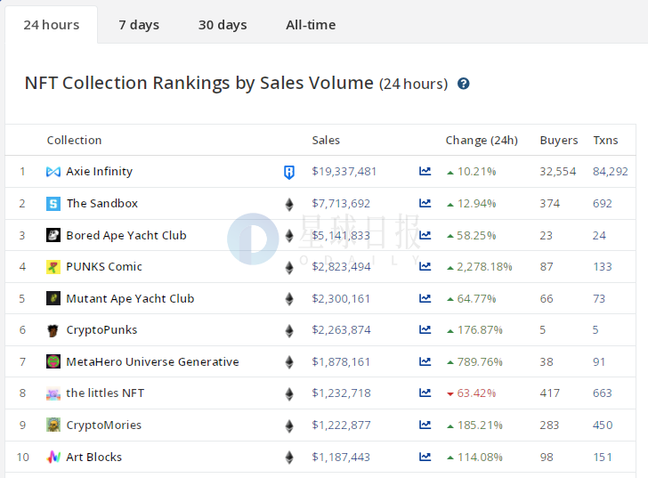The image size is (648, 478).
Task: View chart icon for PUNKS Comic
Action: click(x=425, y=266)
